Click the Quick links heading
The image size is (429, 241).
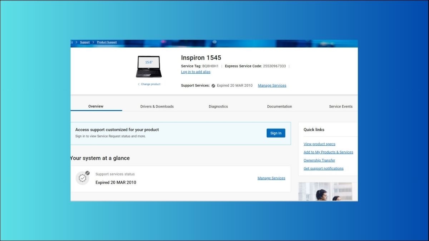314,130
